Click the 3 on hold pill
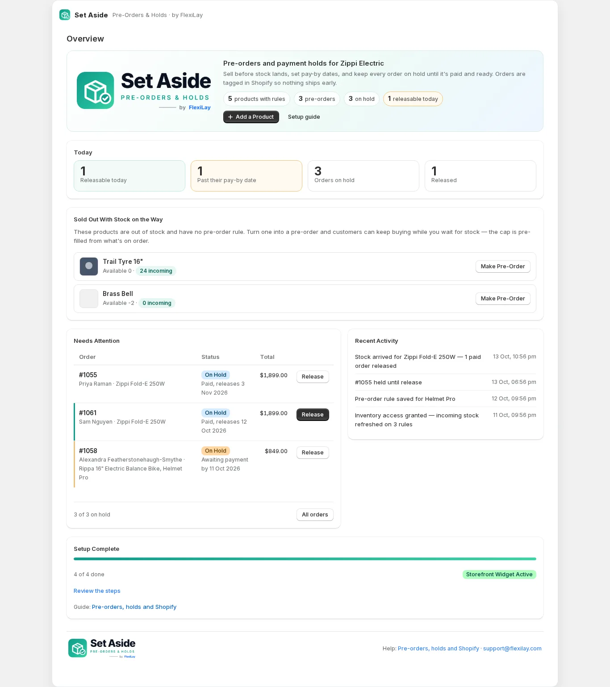 tap(362, 99)
